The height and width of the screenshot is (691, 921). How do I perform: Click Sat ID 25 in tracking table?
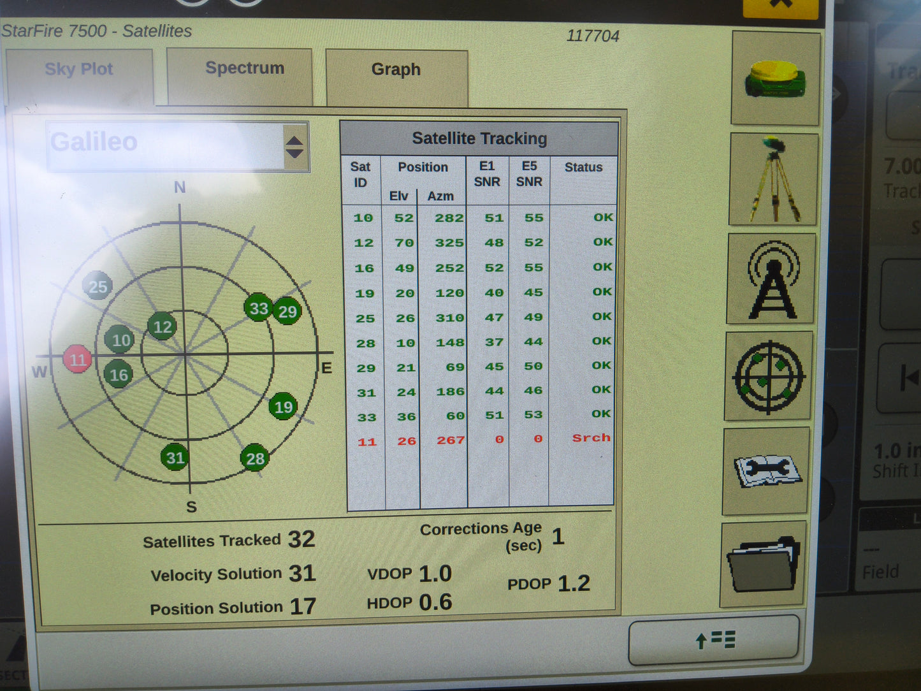click(366, 319)
